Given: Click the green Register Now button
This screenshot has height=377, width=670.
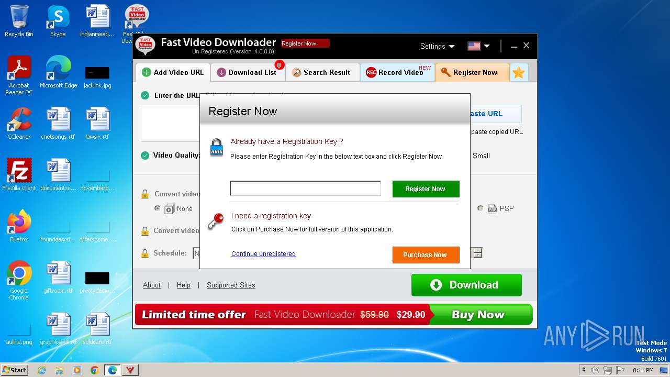Looking at the screenshot, I should pyautogui.click(x=426, y=189).
